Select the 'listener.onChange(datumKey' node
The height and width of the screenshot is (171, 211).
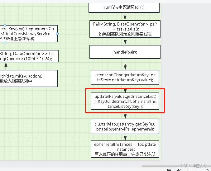(125, 77)
